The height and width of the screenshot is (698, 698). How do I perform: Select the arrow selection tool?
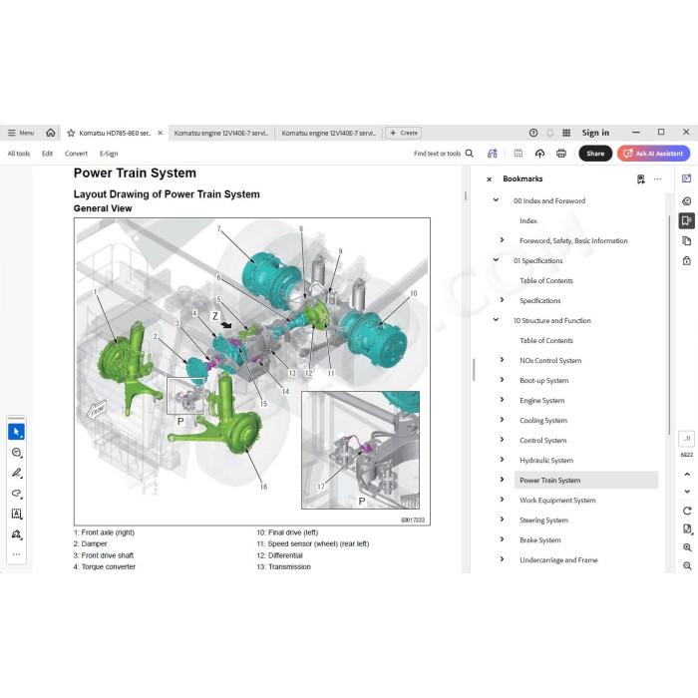[17, 432]
